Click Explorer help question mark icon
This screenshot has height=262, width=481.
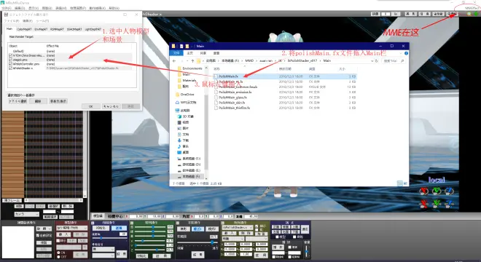(x=406, y=53)
